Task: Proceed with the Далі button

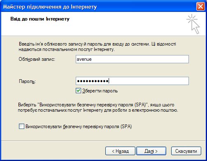Action: (151, 151)
